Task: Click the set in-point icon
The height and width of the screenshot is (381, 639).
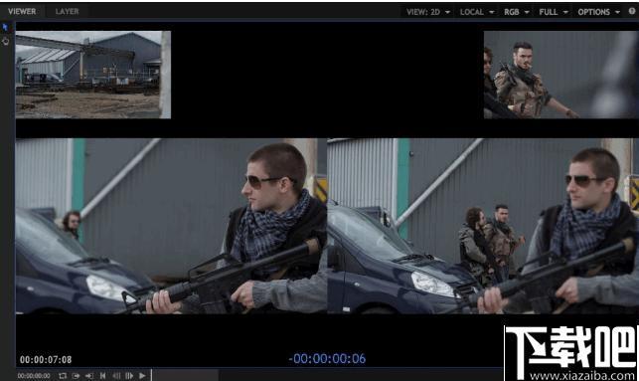Action: point(76,376)
